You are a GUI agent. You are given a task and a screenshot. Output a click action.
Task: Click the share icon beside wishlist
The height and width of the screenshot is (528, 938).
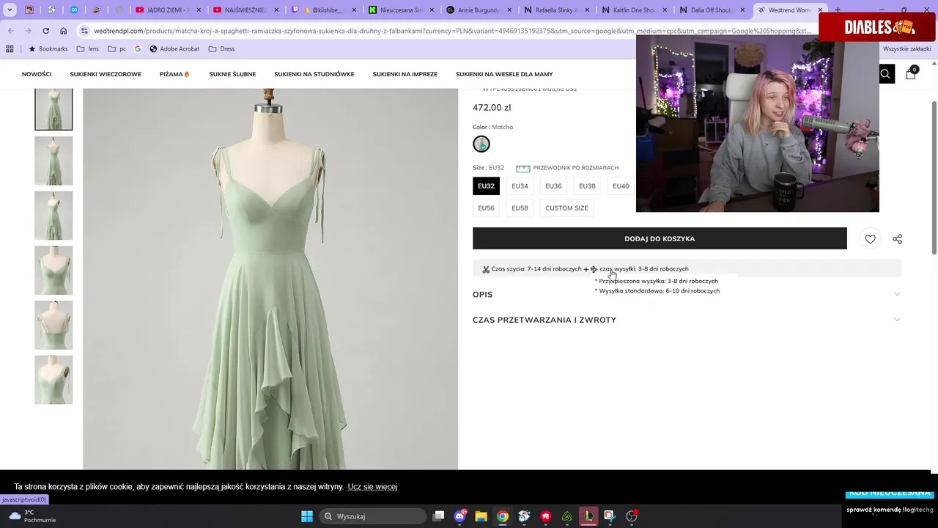tap(898, 239)
